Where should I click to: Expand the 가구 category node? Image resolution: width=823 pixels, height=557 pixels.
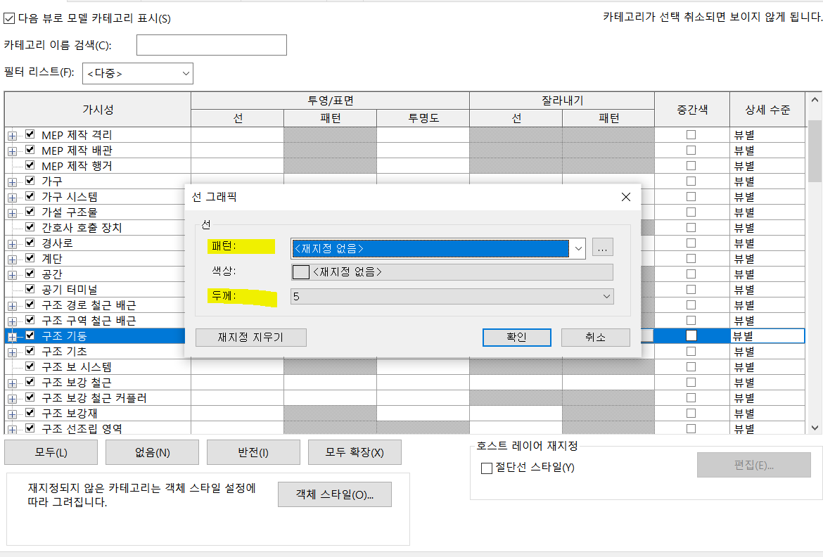pos(12,181)
